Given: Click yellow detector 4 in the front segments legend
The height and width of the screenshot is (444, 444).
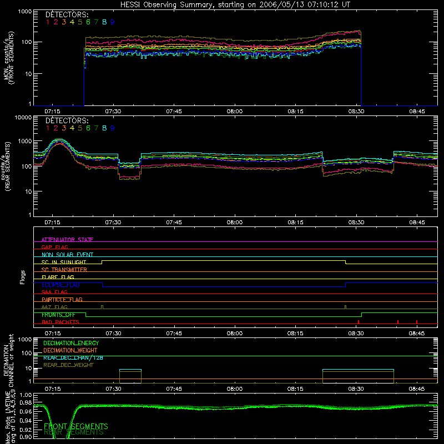Looking at the screenshot, I should tap(72, 22).
